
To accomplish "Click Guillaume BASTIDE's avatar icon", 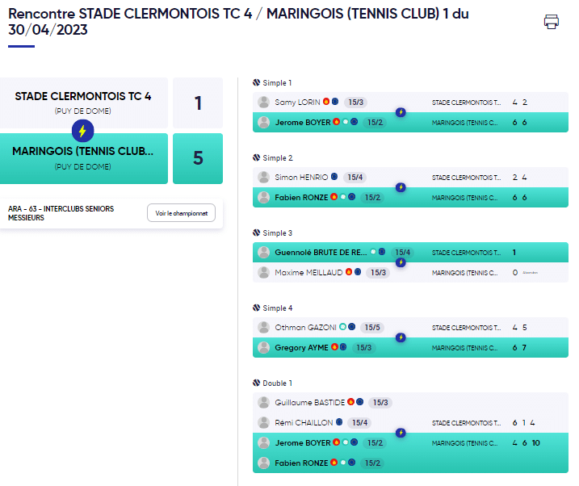I will pos(263,402).
